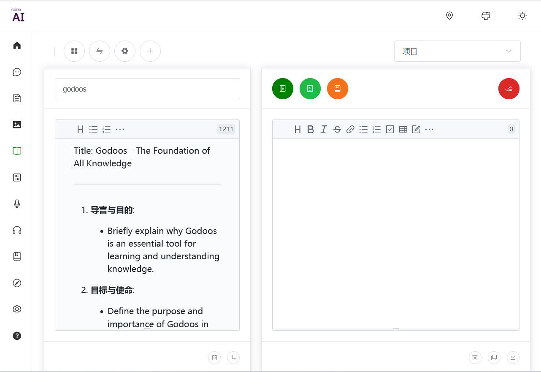Open the headphones sidebar icon

[x=17, y=230]
